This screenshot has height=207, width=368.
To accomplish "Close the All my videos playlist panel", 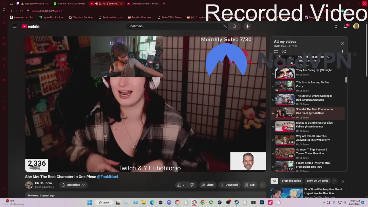I will (342, 43).
